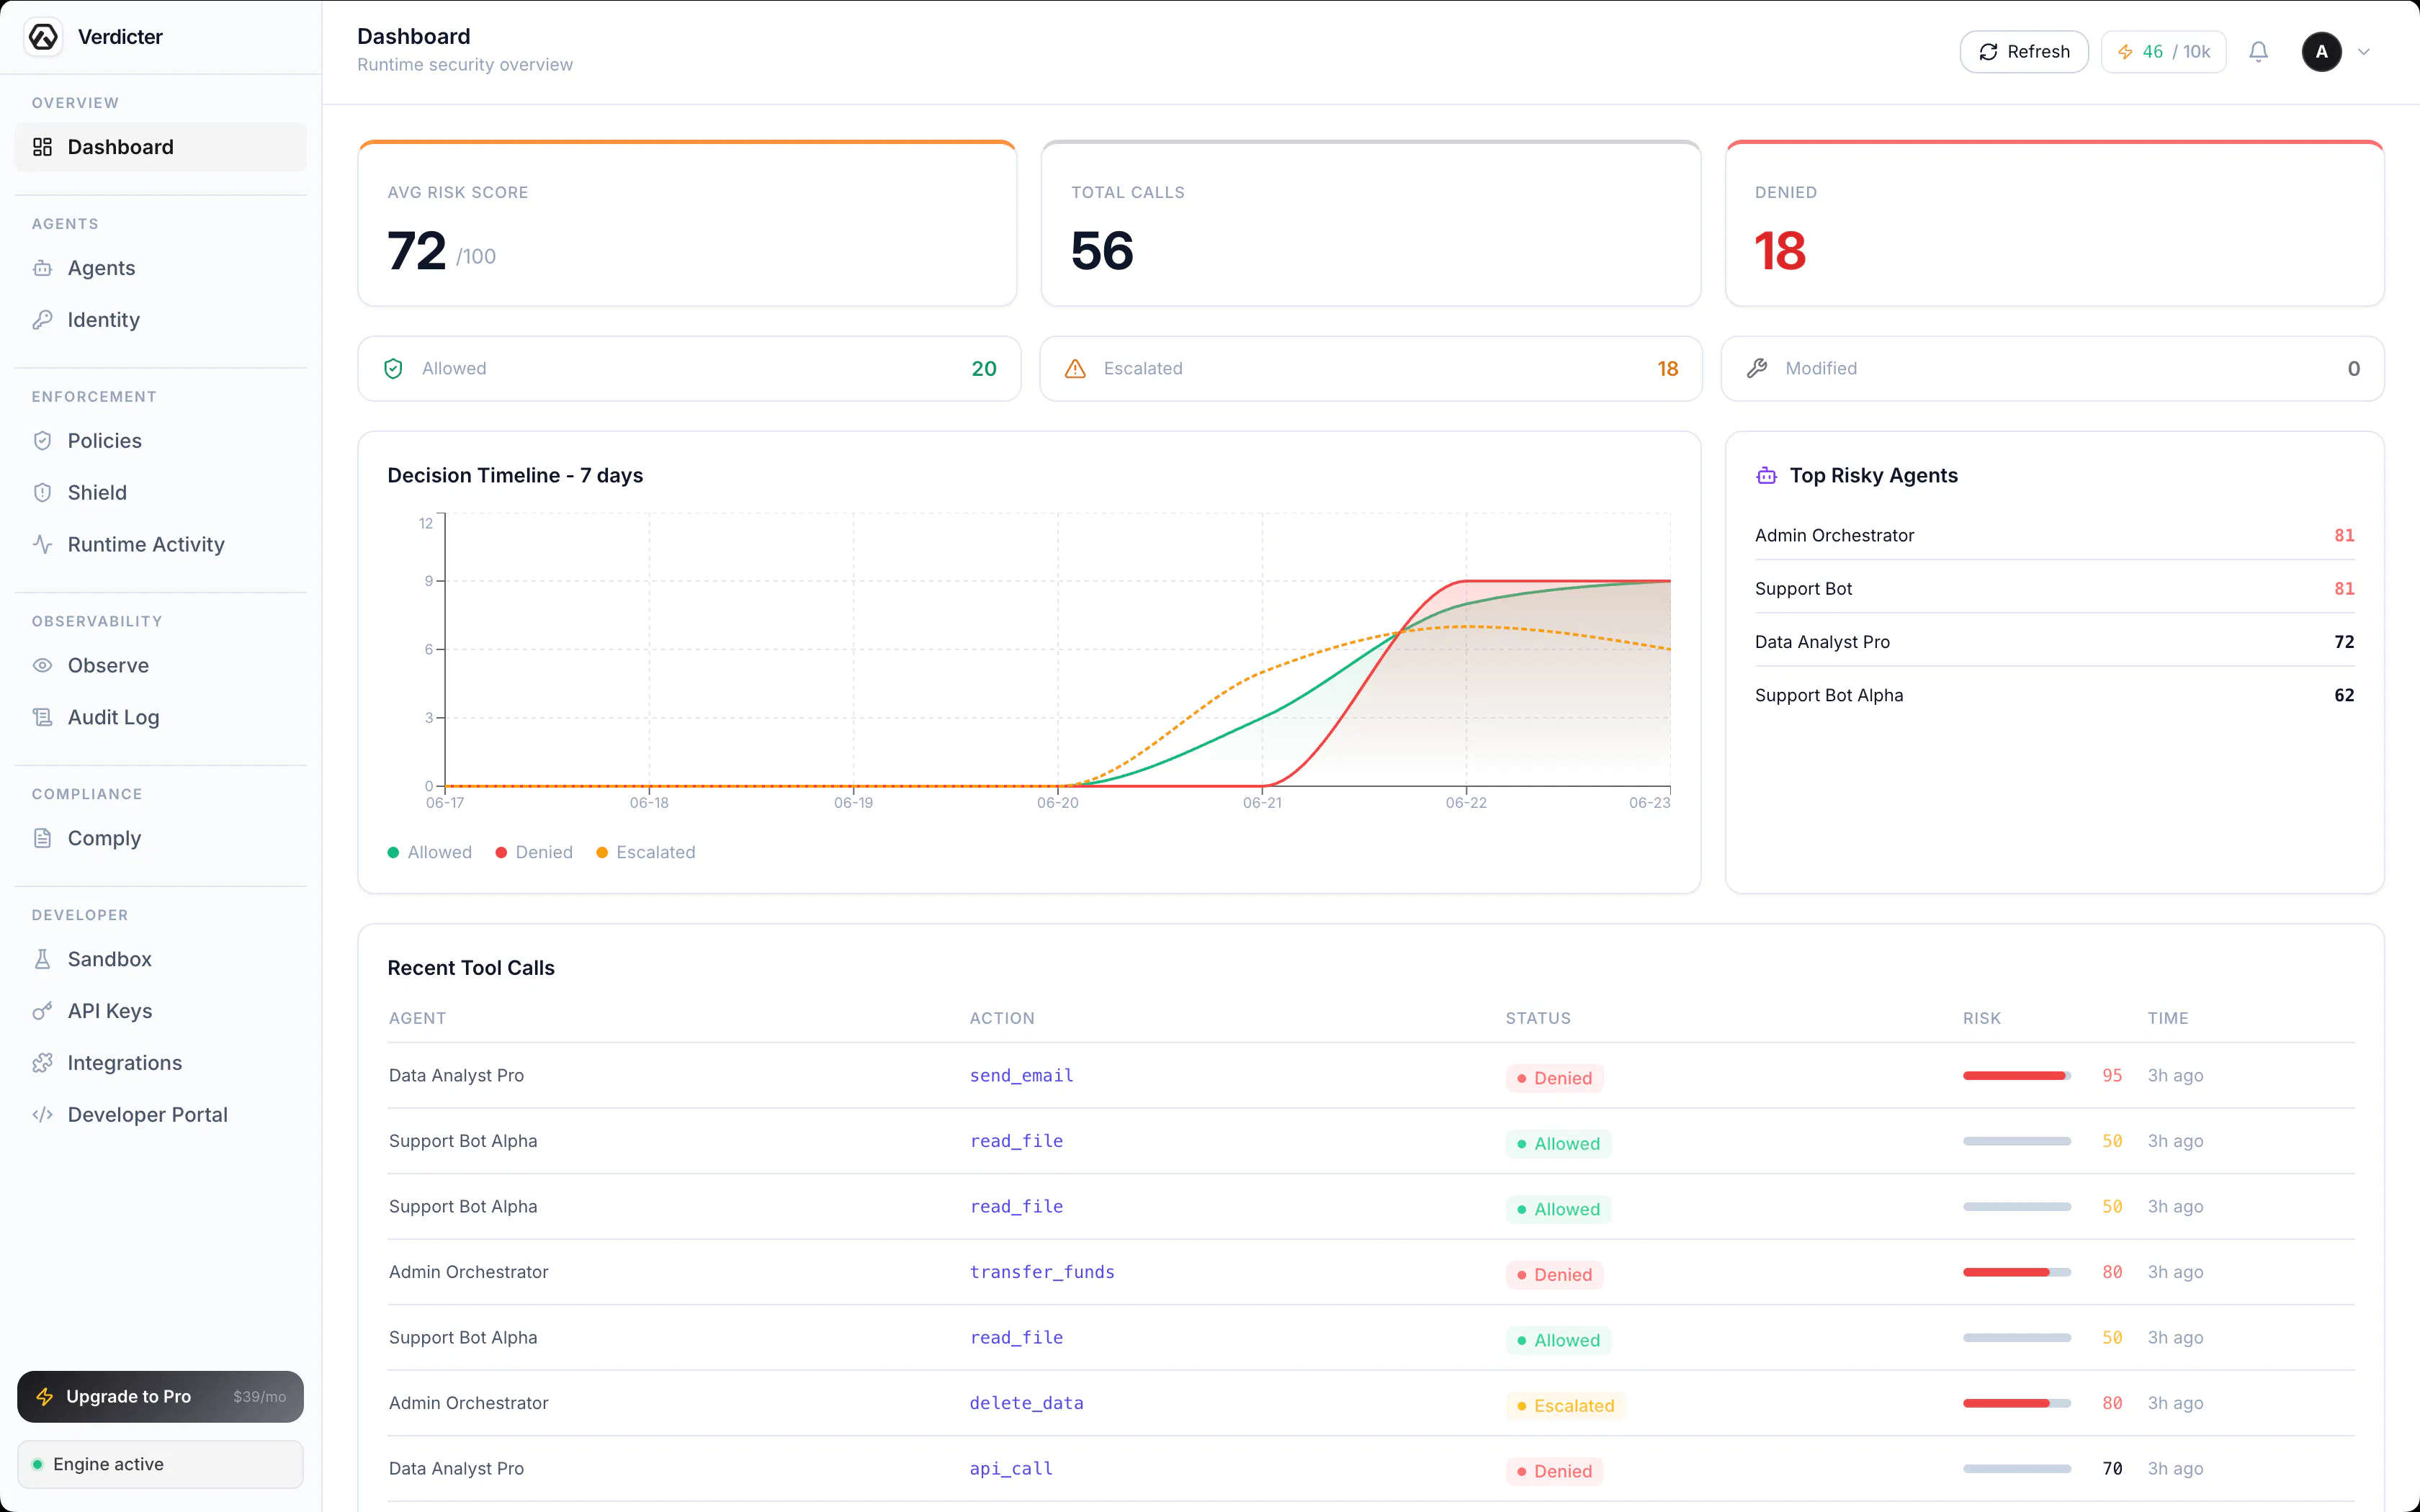
Task: Toggle the Allowed series in chart legend
Action: click(x=430, y=853)
